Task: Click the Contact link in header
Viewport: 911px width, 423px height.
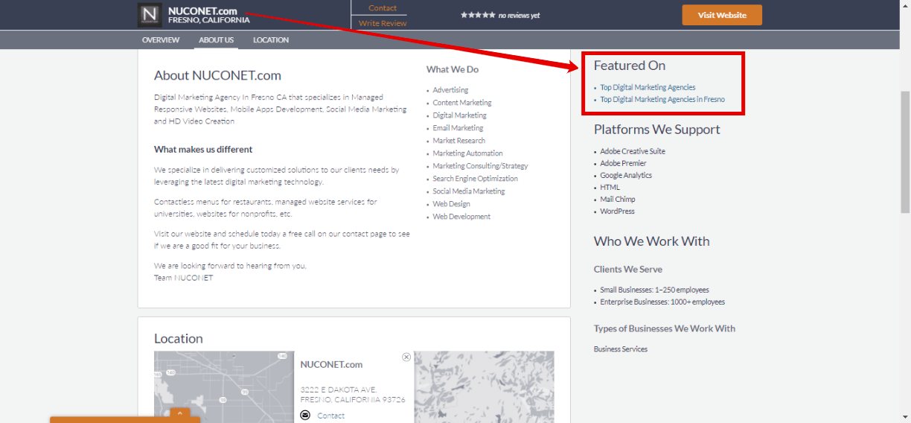Action: pos(383,8)
